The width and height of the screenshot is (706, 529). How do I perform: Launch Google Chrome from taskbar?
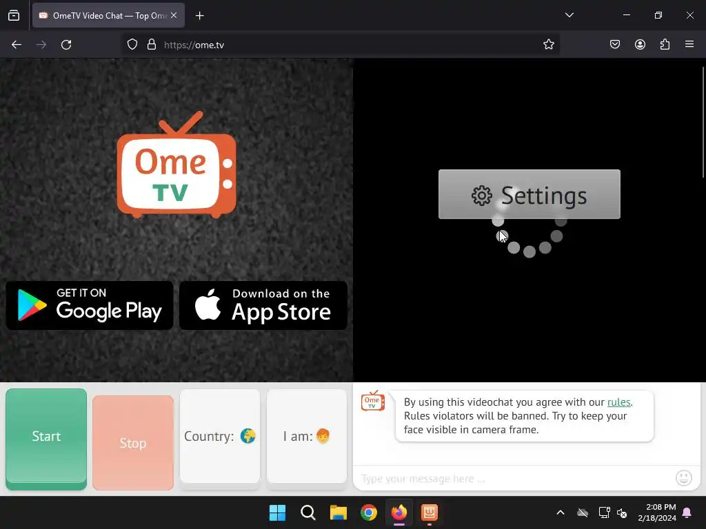[x=369, y=512]
